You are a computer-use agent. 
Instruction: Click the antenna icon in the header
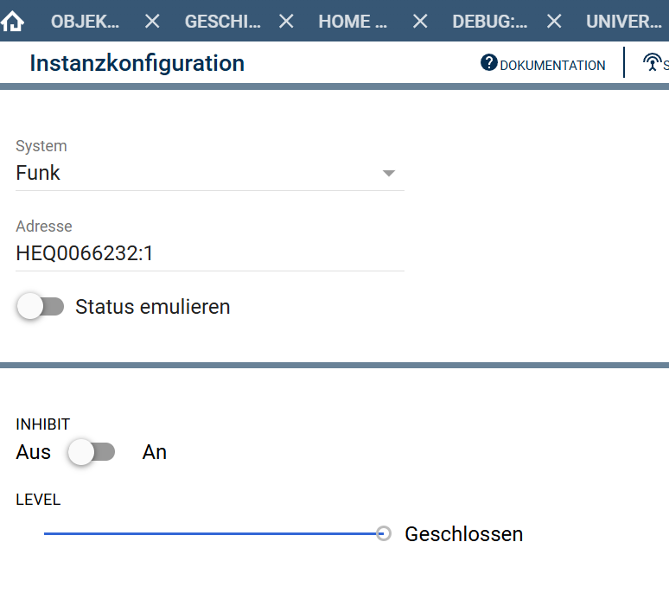tap(652, 63)
